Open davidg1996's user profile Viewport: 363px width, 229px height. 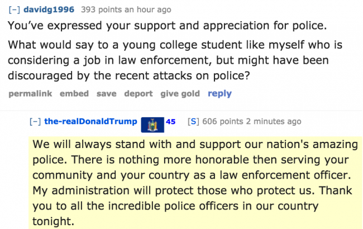click(x=49, y=9)
